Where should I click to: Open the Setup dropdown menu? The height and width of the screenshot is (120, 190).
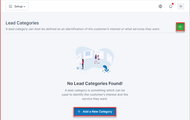click(17, 6)
